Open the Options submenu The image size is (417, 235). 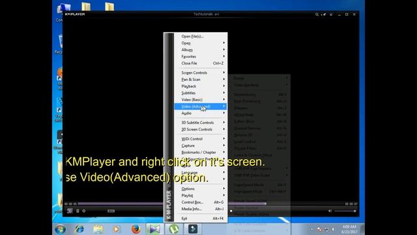pyautogui.click(x=201, y=189)
